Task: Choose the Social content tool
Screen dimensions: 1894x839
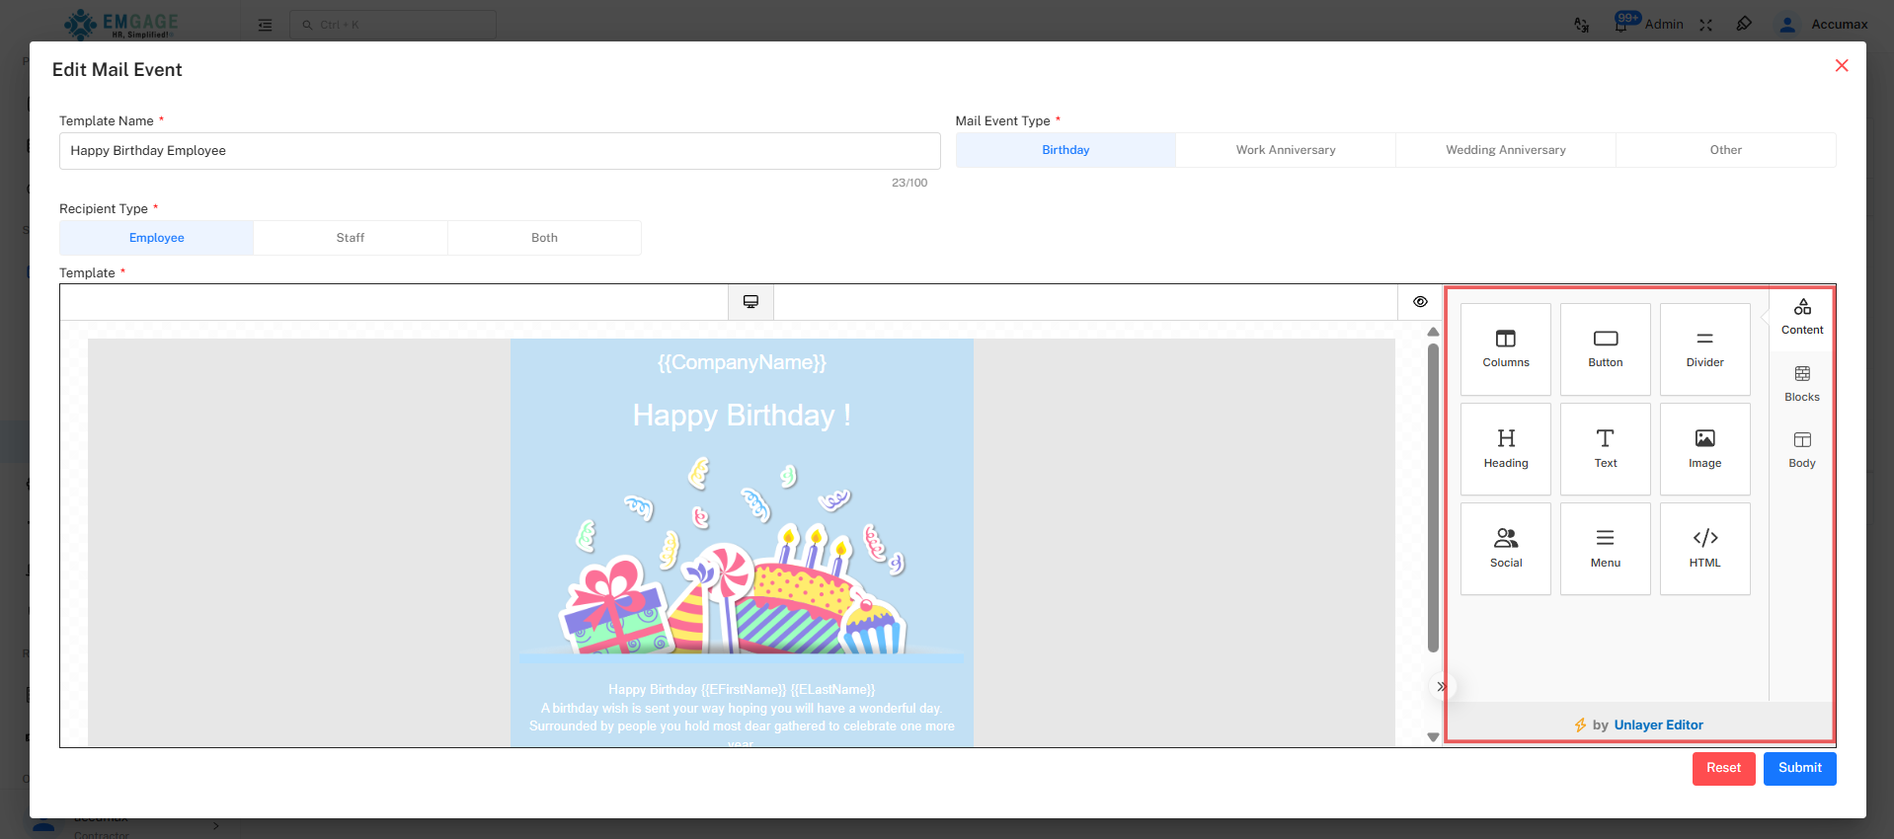Action: (1505, 549)
